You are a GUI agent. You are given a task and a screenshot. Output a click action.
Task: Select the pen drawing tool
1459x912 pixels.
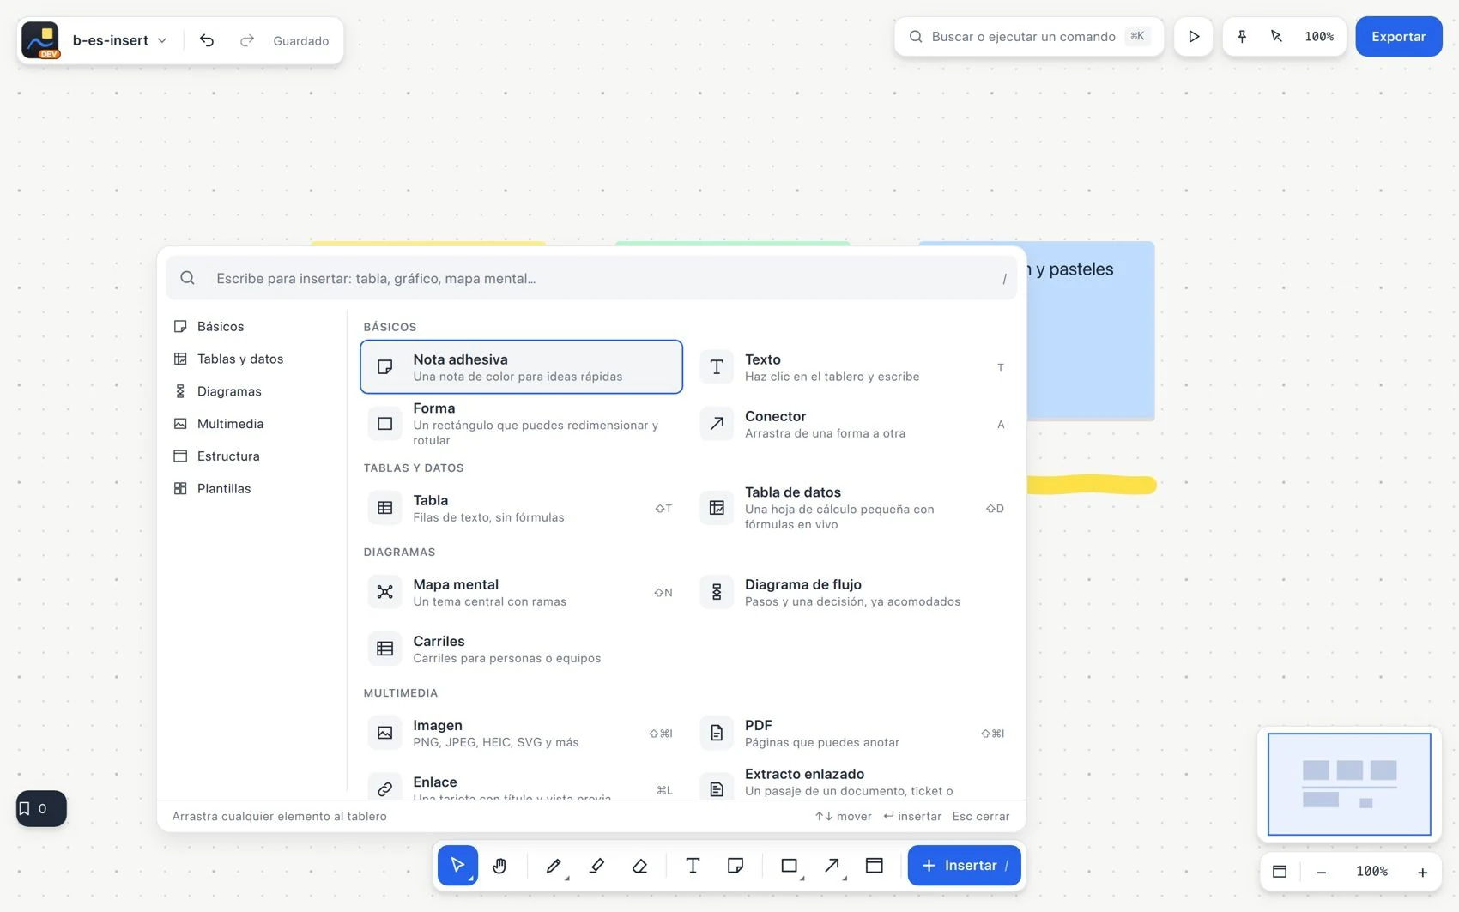click(554, 866)
